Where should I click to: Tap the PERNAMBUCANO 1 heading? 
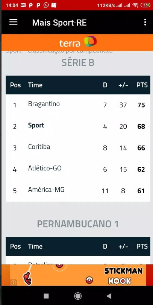click(78, 224)
